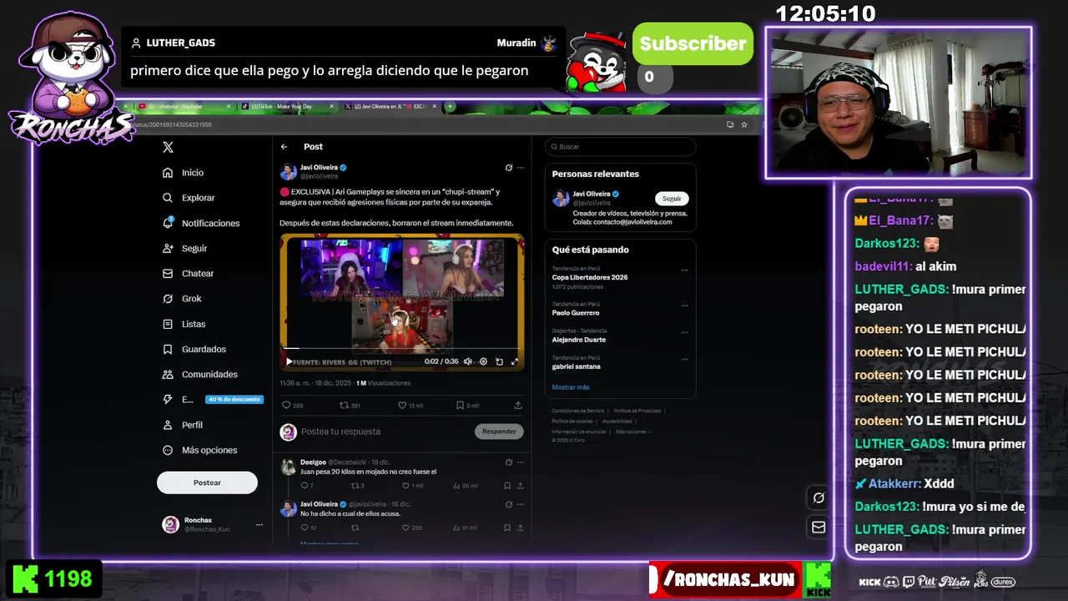The height and width of the screenshot is (601, 1068).
Task: Expand Más opciones in the sidebar
Action: (x=200, y=450)
